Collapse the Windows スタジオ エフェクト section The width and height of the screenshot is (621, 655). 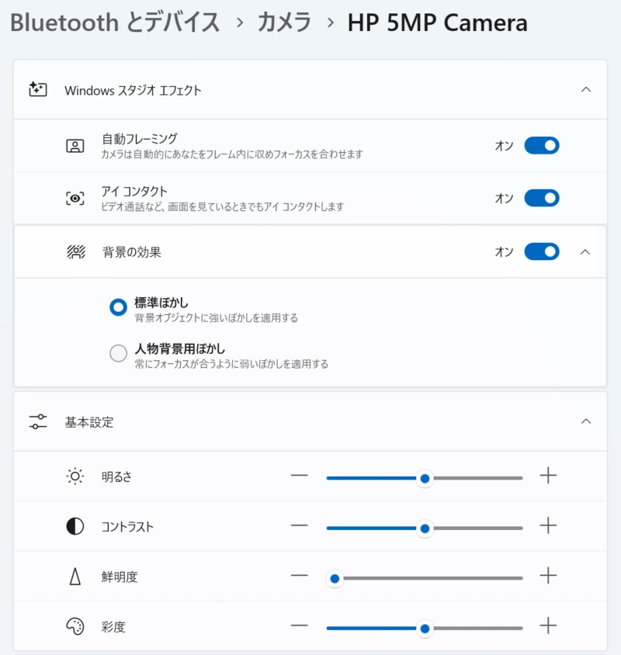click(586, 89)
